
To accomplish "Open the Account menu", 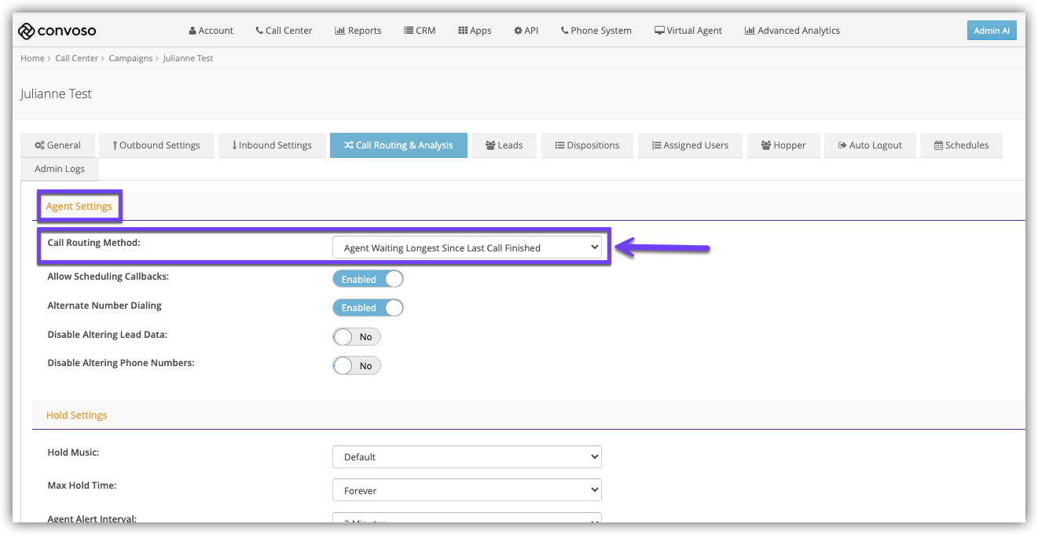I will point(211,31).
